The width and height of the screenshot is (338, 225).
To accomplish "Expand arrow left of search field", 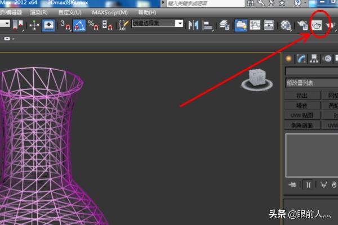I will click(x=163, y=3).
